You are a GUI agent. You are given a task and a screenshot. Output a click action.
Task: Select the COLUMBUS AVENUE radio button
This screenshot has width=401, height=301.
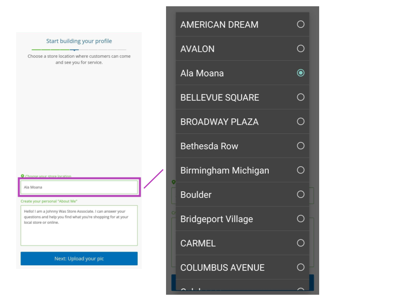(300, 267)
